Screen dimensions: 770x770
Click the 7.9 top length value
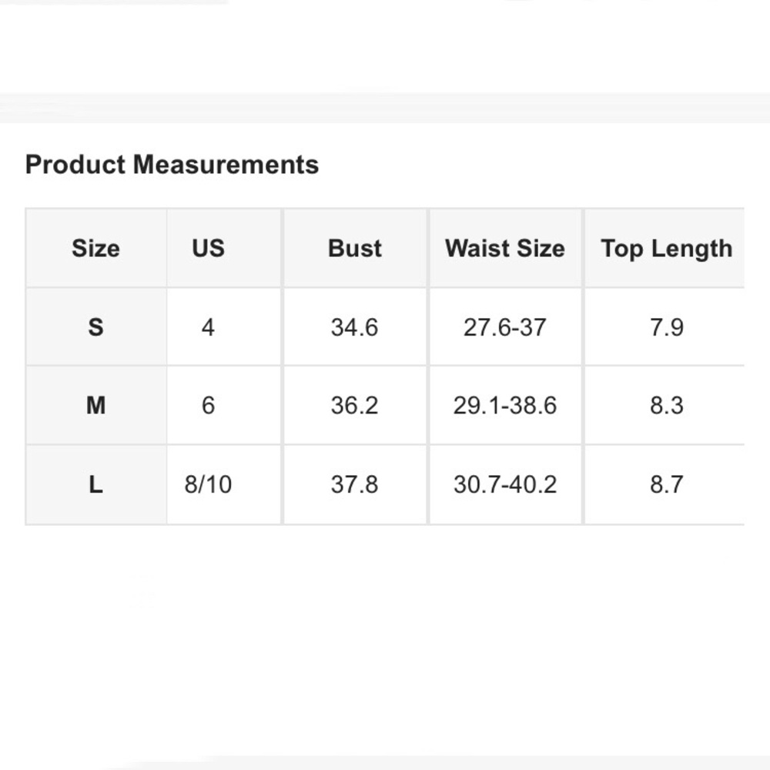point(666,327)
